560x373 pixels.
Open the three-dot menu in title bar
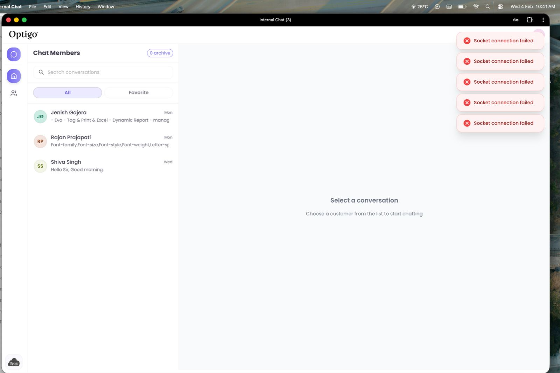[x=543, y=20]
